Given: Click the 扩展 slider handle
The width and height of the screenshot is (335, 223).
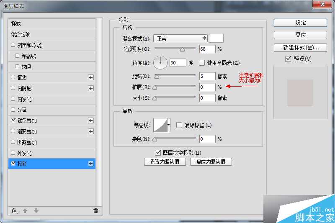Looking at the screenshot, I should pos(155,87).
